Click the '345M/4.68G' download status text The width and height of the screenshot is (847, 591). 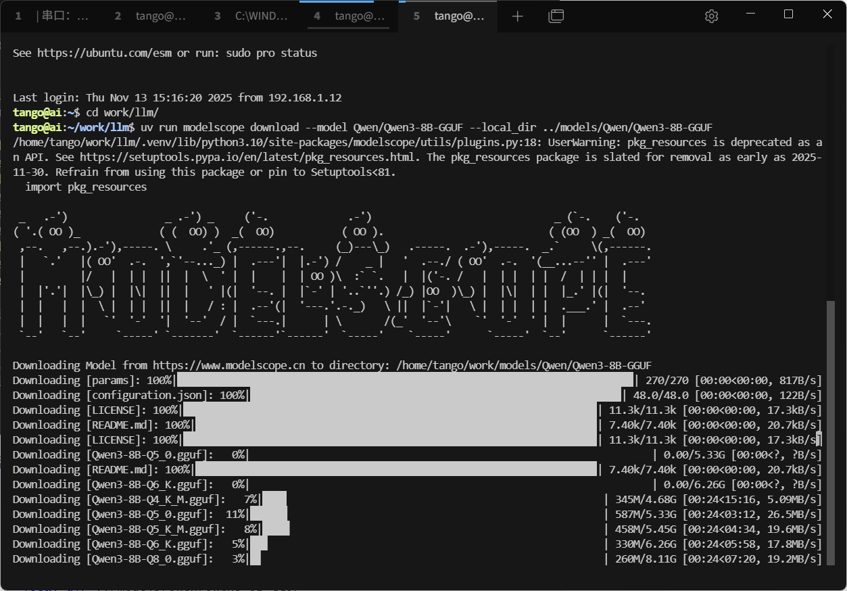point(645,499)
